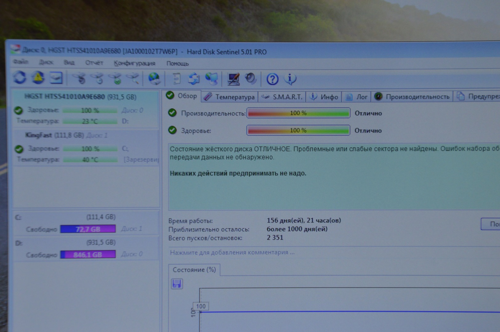
Task: Click the monitor with pen toolbar icon
Action: (233, 79)
